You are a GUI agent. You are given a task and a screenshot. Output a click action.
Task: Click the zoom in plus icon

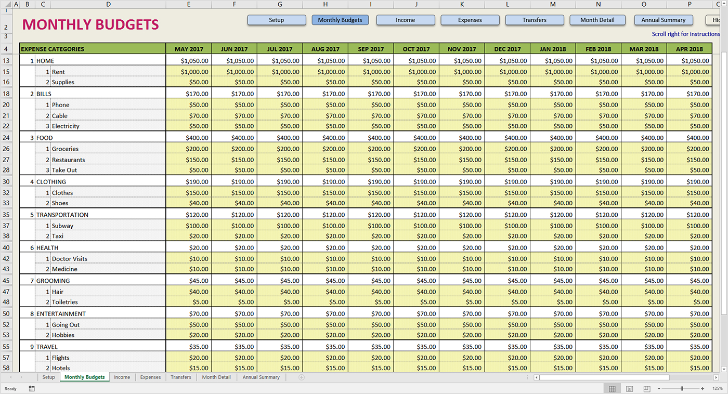coord(703,388)
